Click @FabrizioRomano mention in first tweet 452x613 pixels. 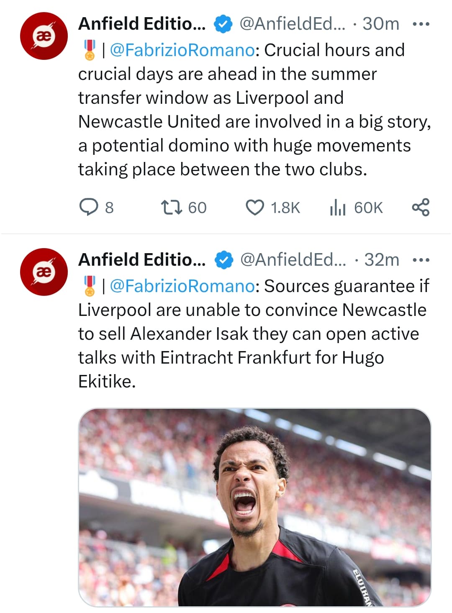pos(182,50)
